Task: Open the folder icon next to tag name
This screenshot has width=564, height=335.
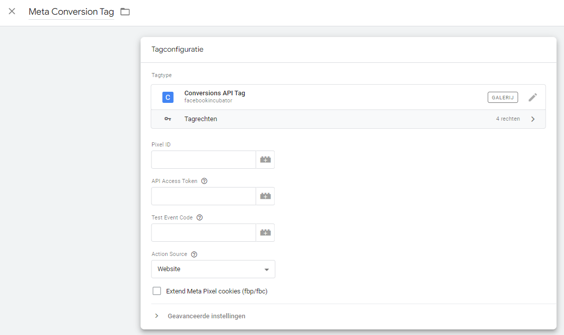Action: [x=125, y=12]
